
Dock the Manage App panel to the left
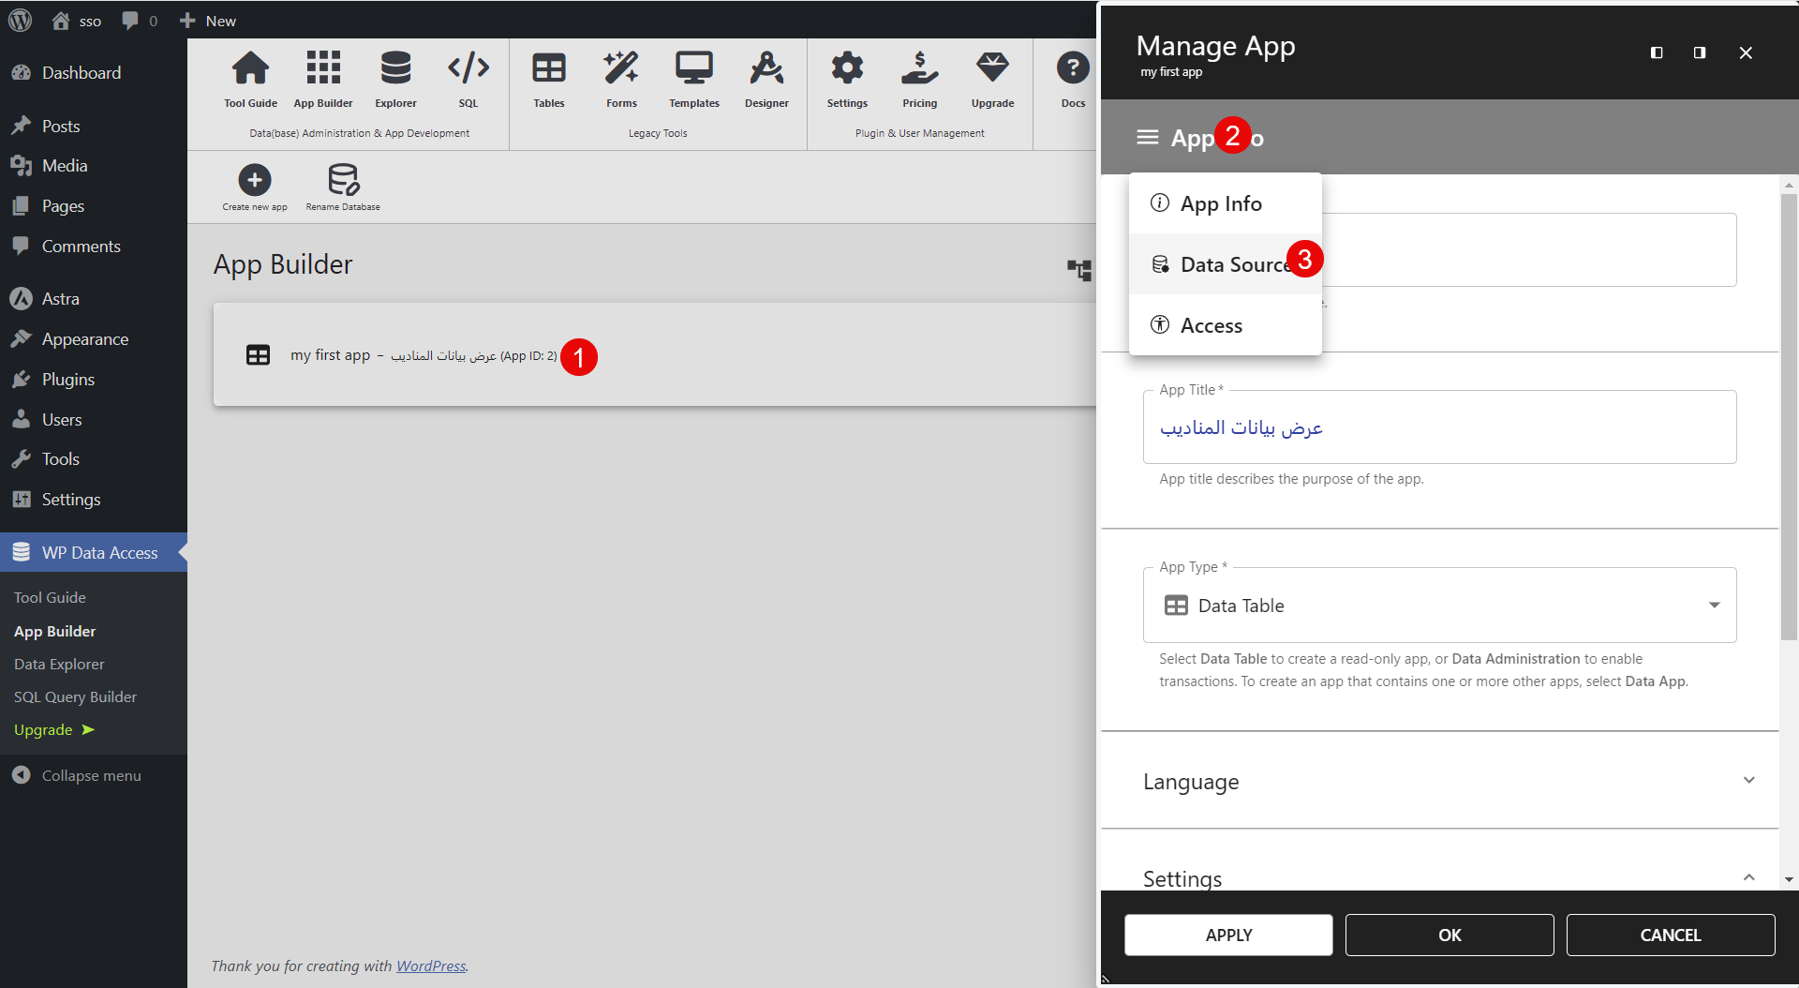tap(1657, 52)
